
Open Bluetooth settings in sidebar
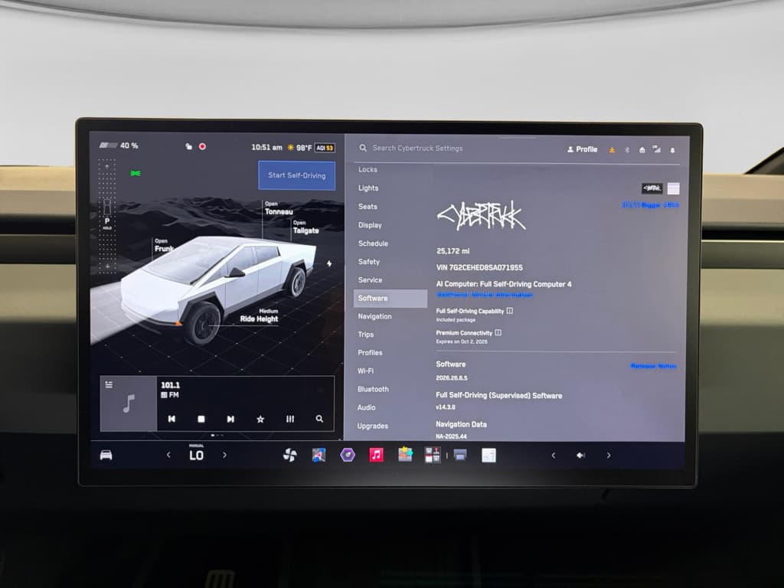tap(373, 389)
